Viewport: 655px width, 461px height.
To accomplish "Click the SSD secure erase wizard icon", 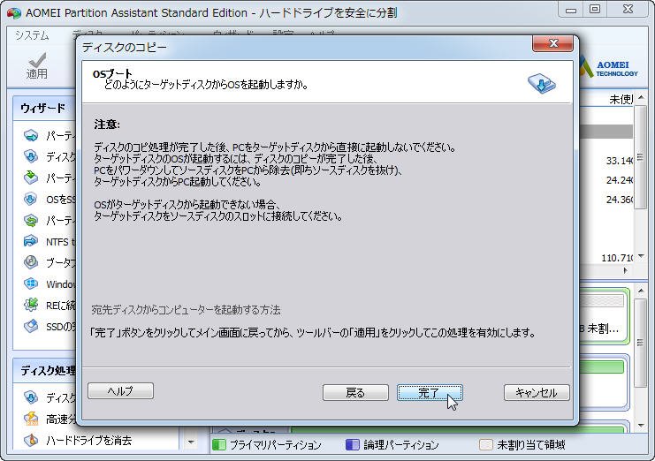I will coord(30,326).
